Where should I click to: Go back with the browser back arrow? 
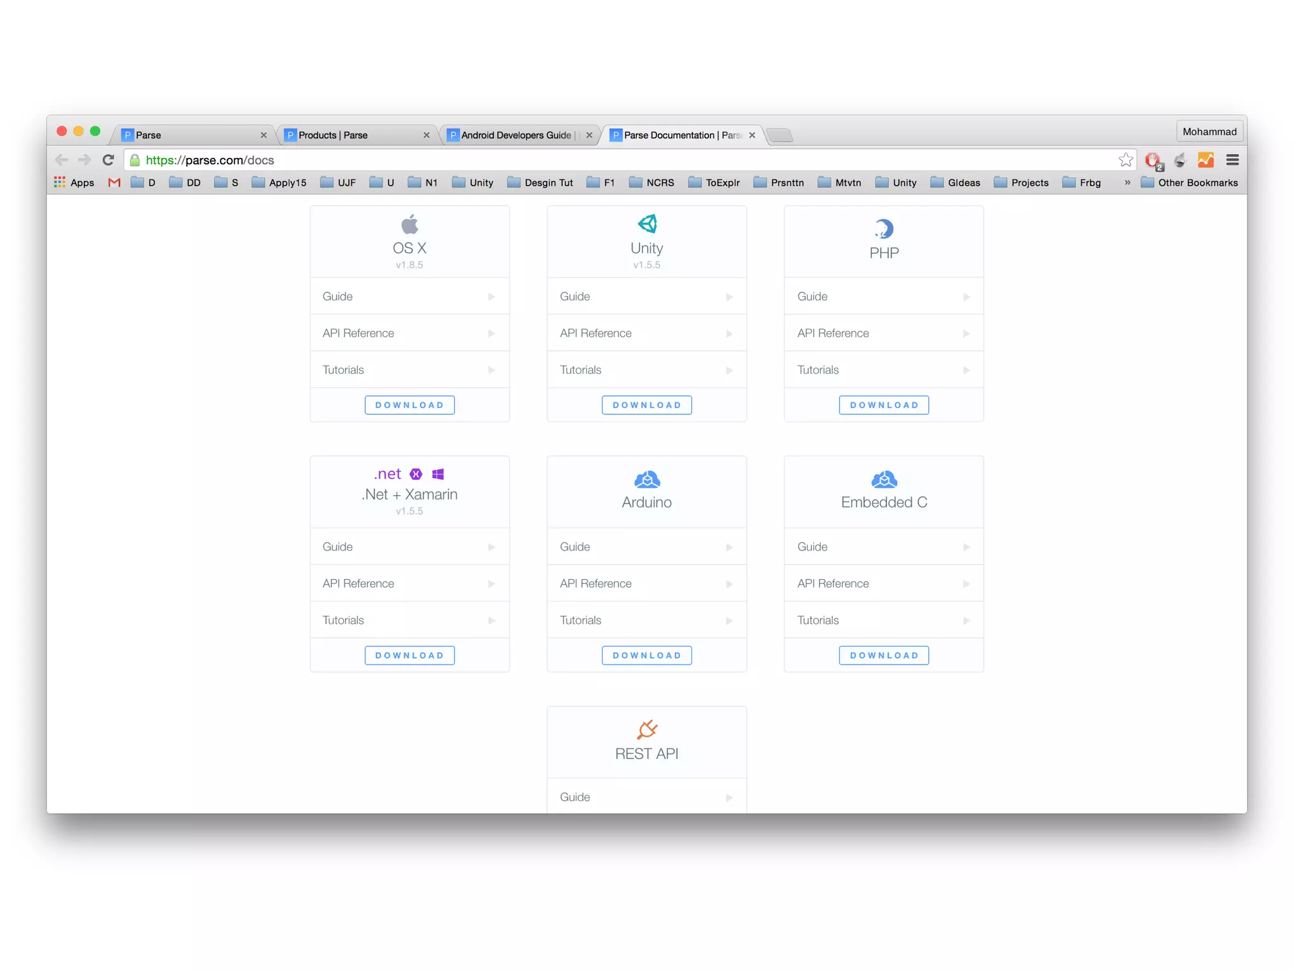click(61, 160)
